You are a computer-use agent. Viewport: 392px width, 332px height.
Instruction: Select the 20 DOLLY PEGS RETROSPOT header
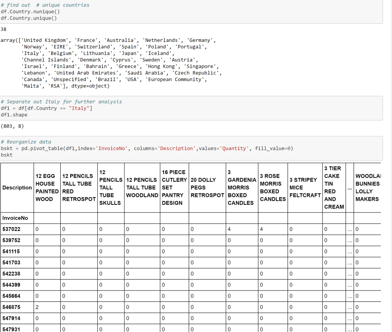tap(207, 188)
